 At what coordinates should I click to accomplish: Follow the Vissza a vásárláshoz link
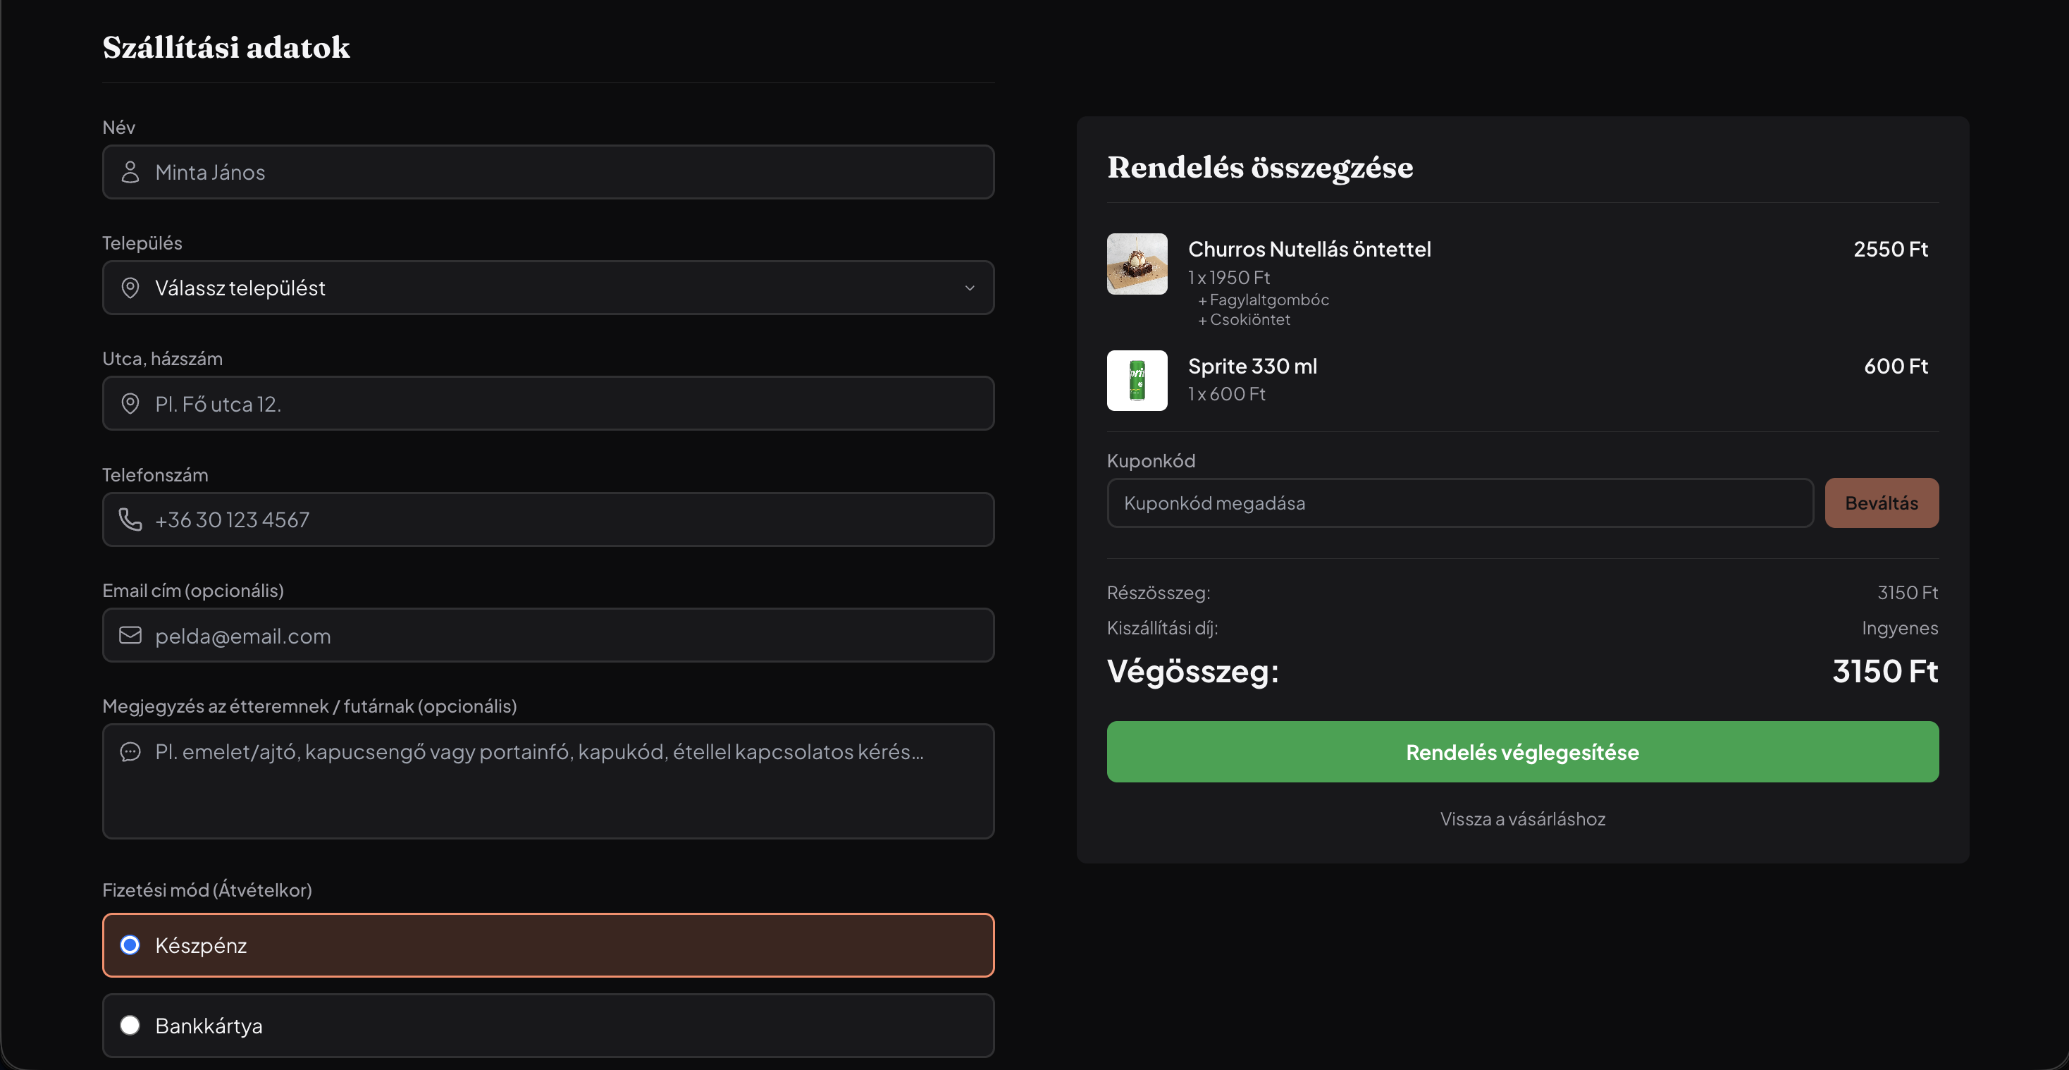(x=1522, y=819)
